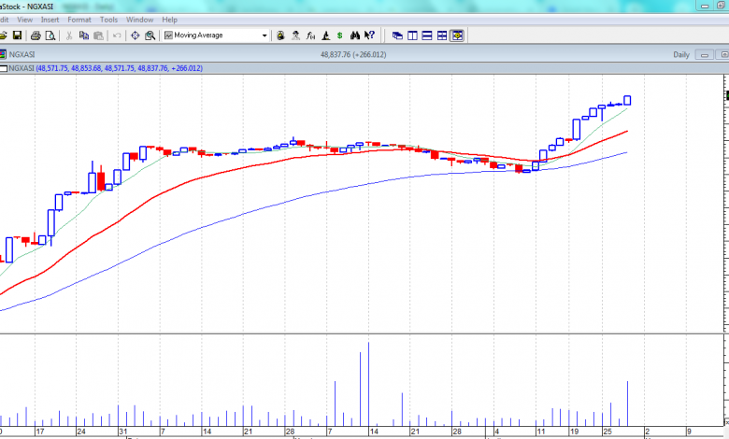The image size is (729, 439).
Task: Click the cascade windows icon
Action: click(397, 35)
